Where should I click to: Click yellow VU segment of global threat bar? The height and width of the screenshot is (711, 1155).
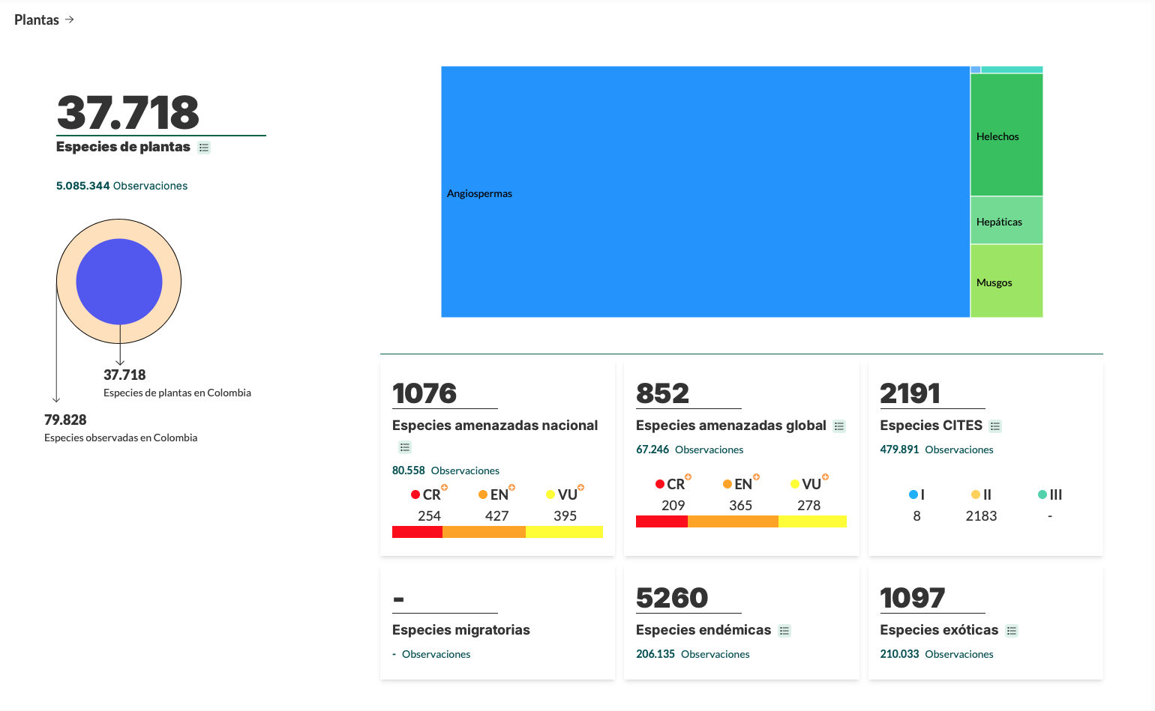point(812,521)
